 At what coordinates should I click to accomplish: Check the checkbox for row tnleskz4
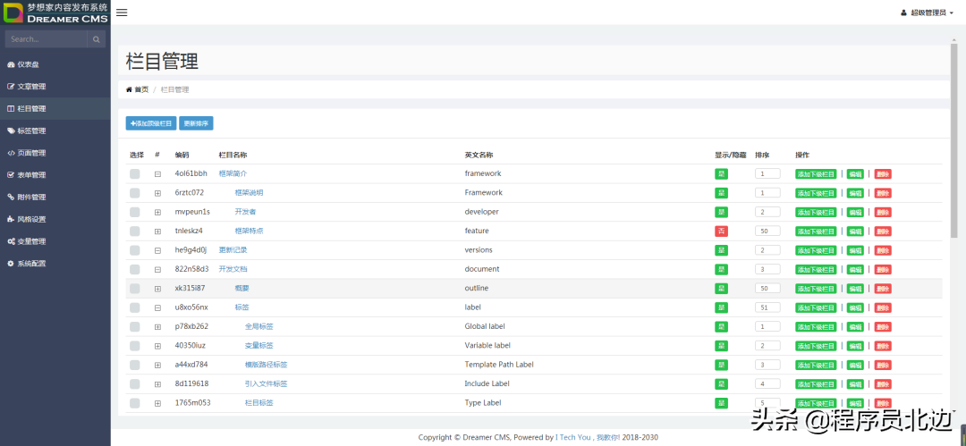[135, 231]
